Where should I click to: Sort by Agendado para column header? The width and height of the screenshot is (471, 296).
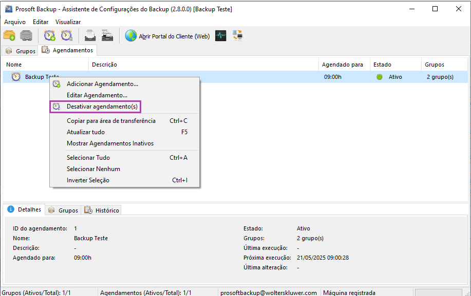344,65
